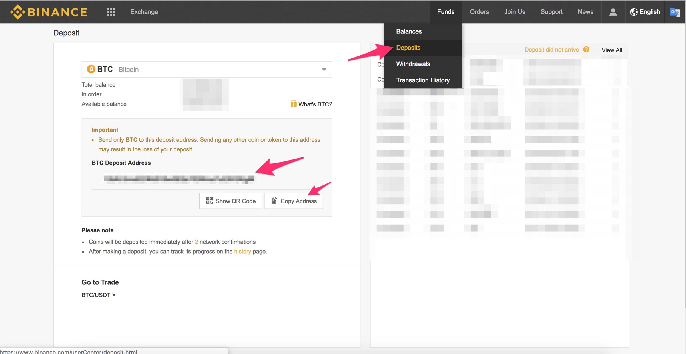This screenshot has width=686, height=354.
Task: Click the Google Translate extension icon
Action: pyautogui.click(x=675, y=12)
